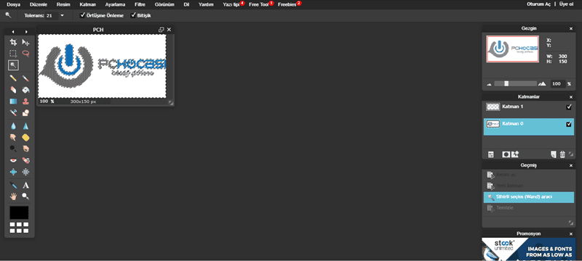582x261 pixels.
Task: Click the black foreground color swatch
Action: [x=19, y=212]
